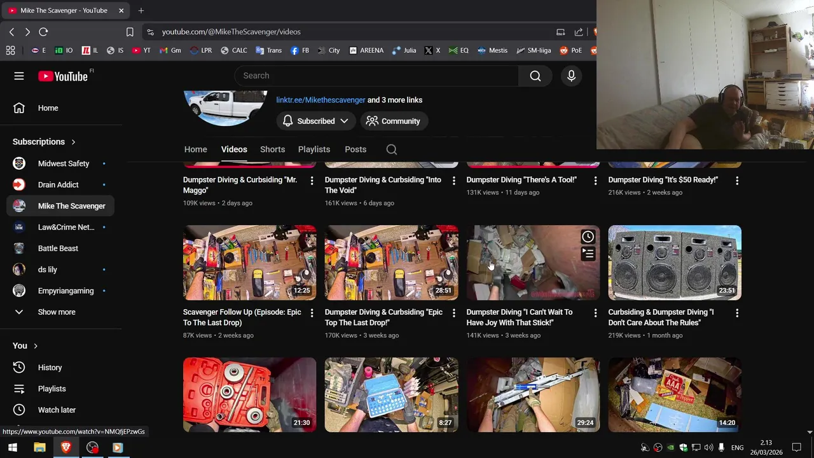The width and height of the screenshot is (814, 458).
Task: Open the 8:27 blue case thumbnail
Action: click(391, 395)
